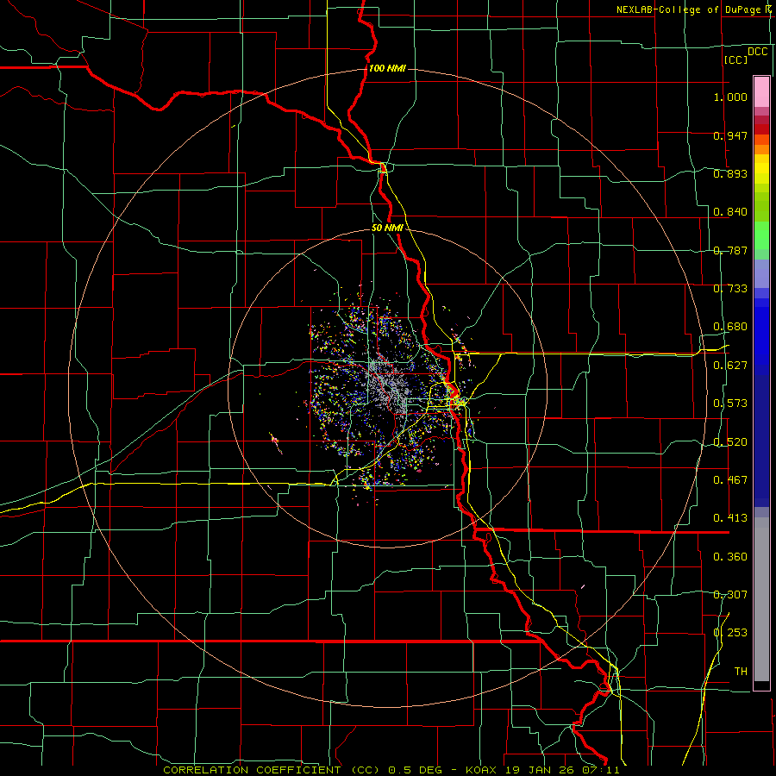
Task: Select the 0.680 scale value
Action: click(730, 327)
